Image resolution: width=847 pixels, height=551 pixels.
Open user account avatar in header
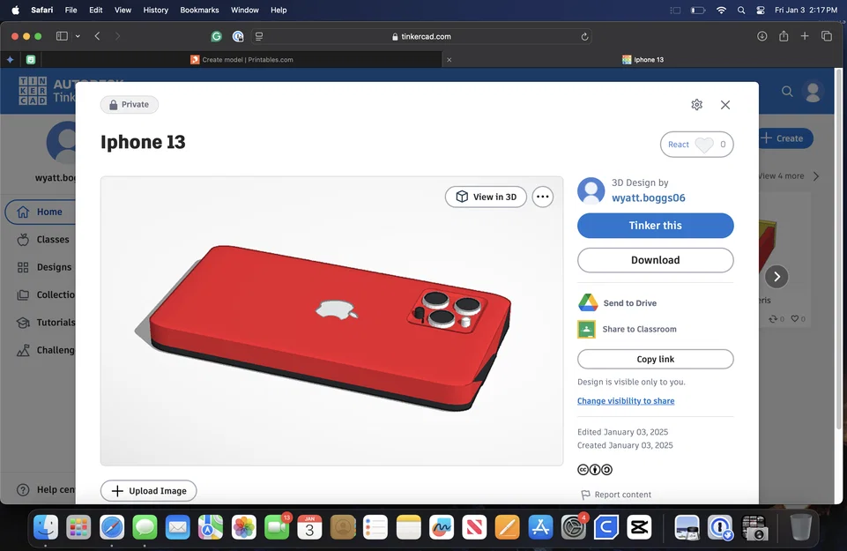tap(813, 92)
